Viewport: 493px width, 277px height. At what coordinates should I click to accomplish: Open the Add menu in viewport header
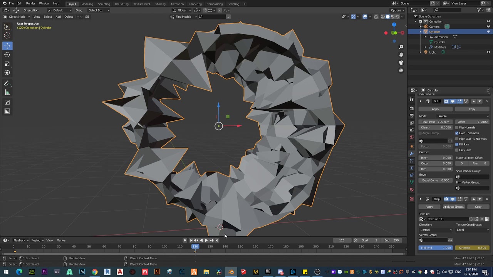58,17
